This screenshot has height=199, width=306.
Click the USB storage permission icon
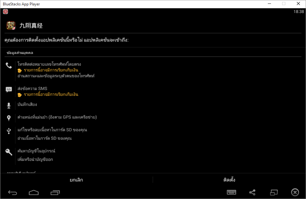point(9,131)
